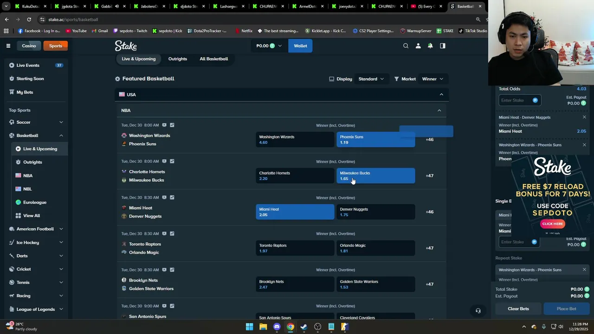Remove Washington Wizards - Phoenix Suns multi selection
Screen dimensions: 594x334
584,145
